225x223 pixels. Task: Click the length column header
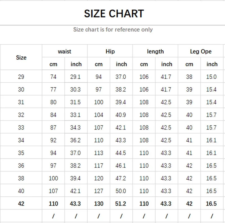tap(155, 52)
